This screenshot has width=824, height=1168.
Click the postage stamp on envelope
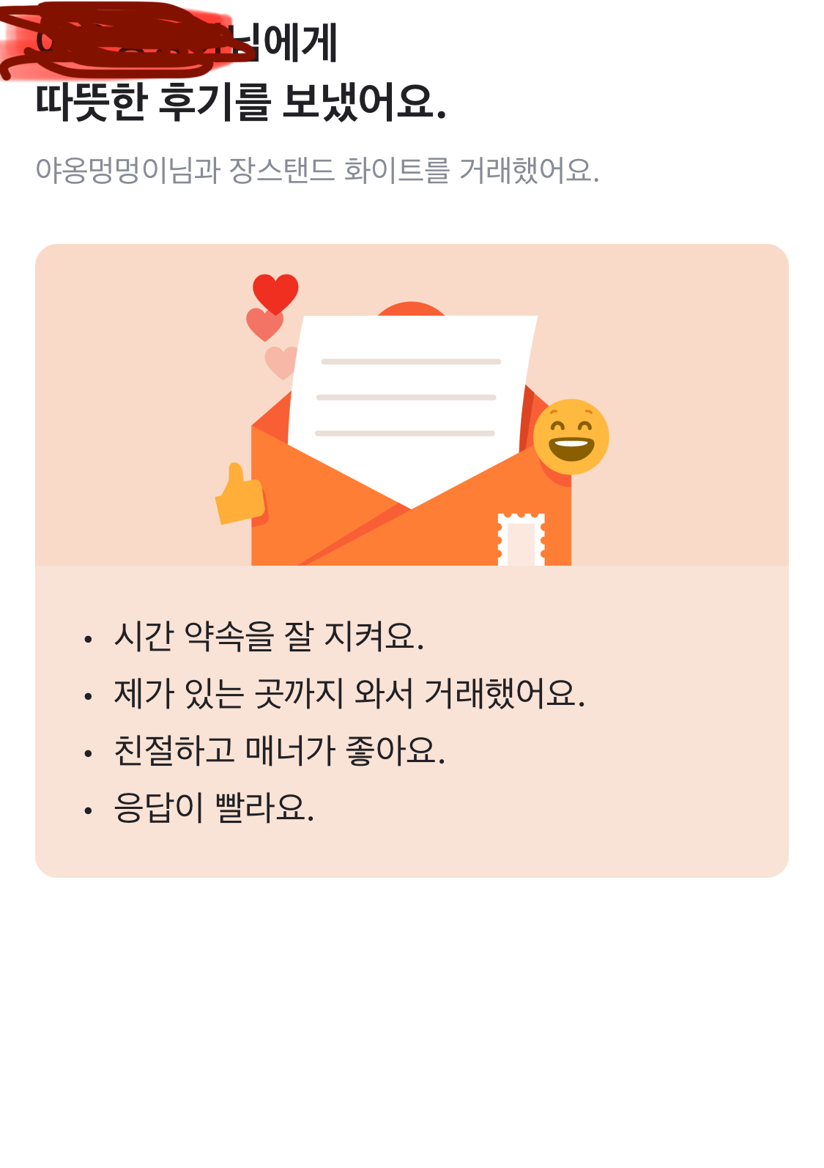[522, 539]
